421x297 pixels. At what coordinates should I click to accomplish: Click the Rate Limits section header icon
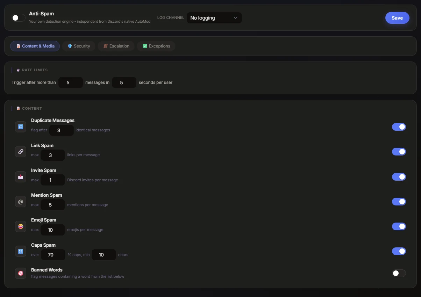[x=18, y=70]
